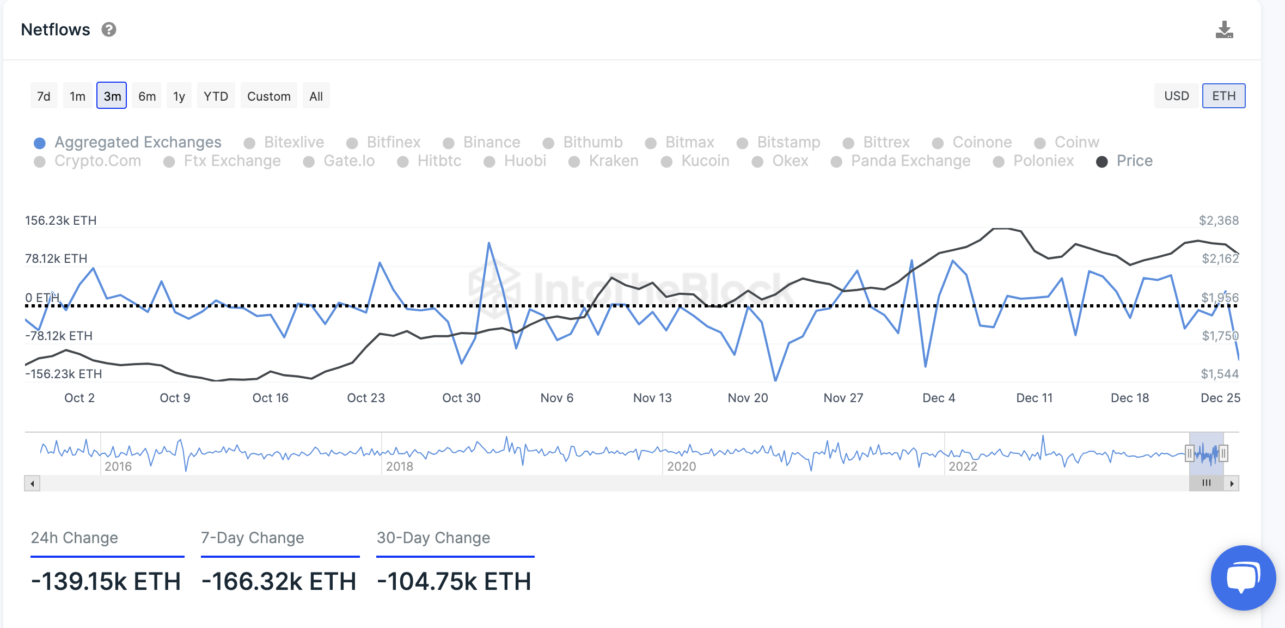1285x628 pixels.
Task: Click the download chart icon
Action: pyautogui.click(x=1224, y=30)
